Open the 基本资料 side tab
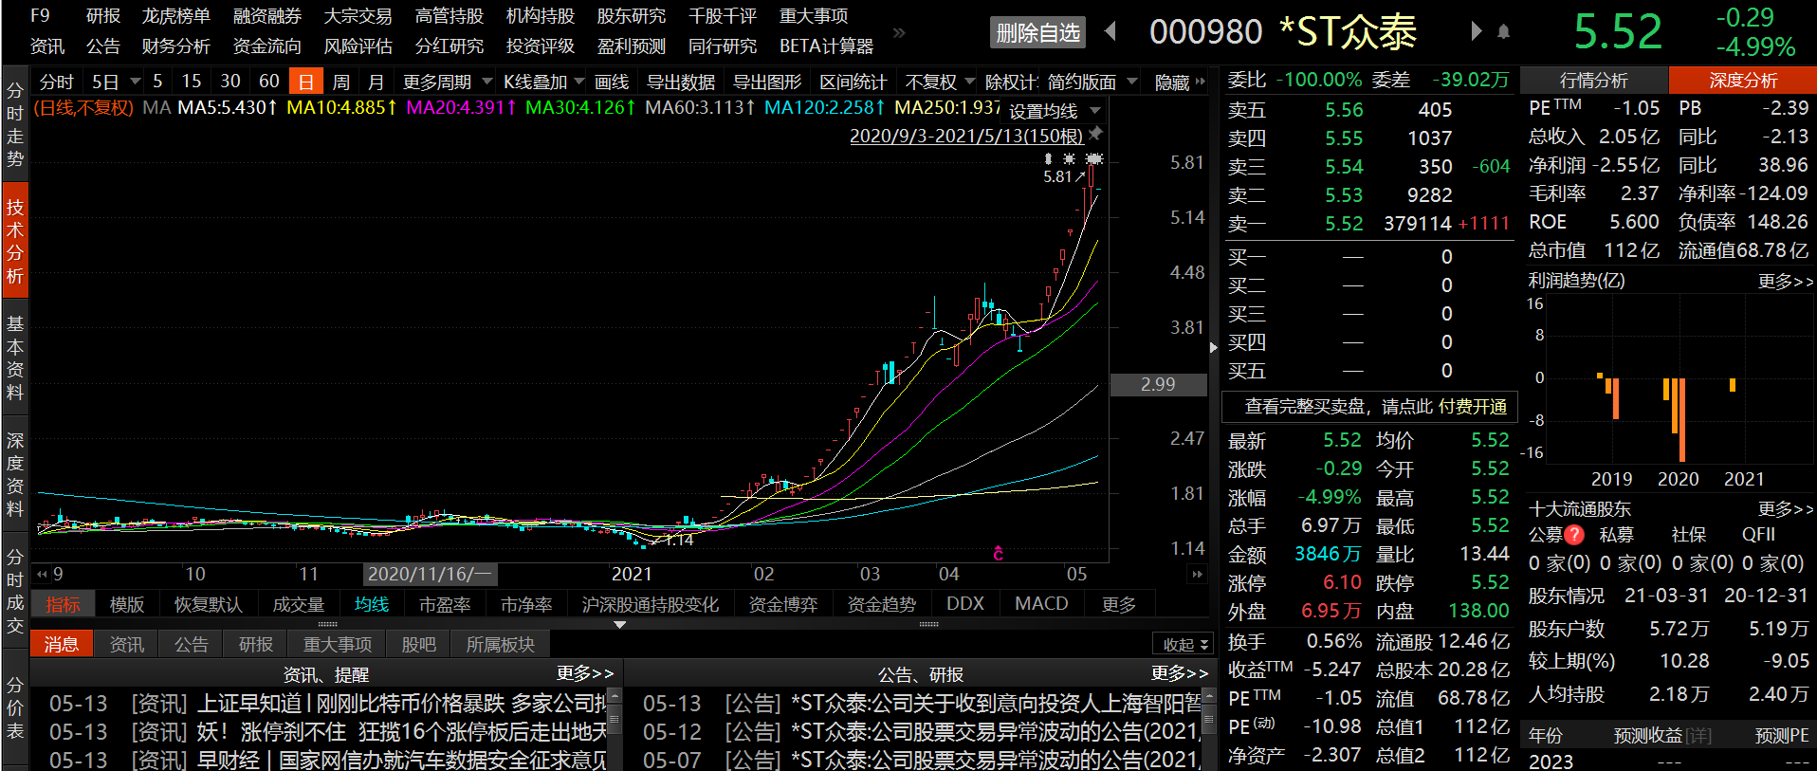Viewport: 1817px width, 771px height. [x=14, y=358]
